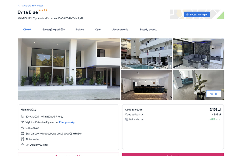226x156 pixels.
Task: Click the back chevron beside Wybierz inny hotel
Action: [x=19, y=6]
